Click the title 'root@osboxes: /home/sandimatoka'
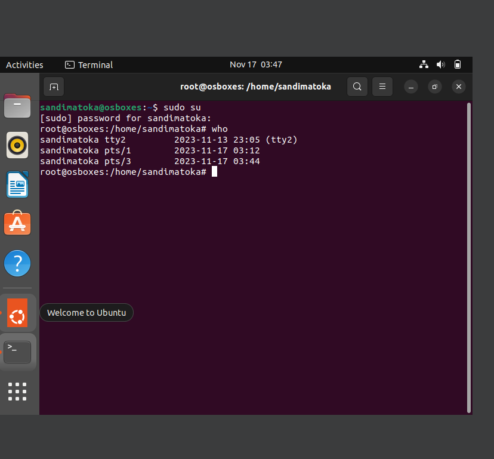494x459 pixels. tap(255, 87)
